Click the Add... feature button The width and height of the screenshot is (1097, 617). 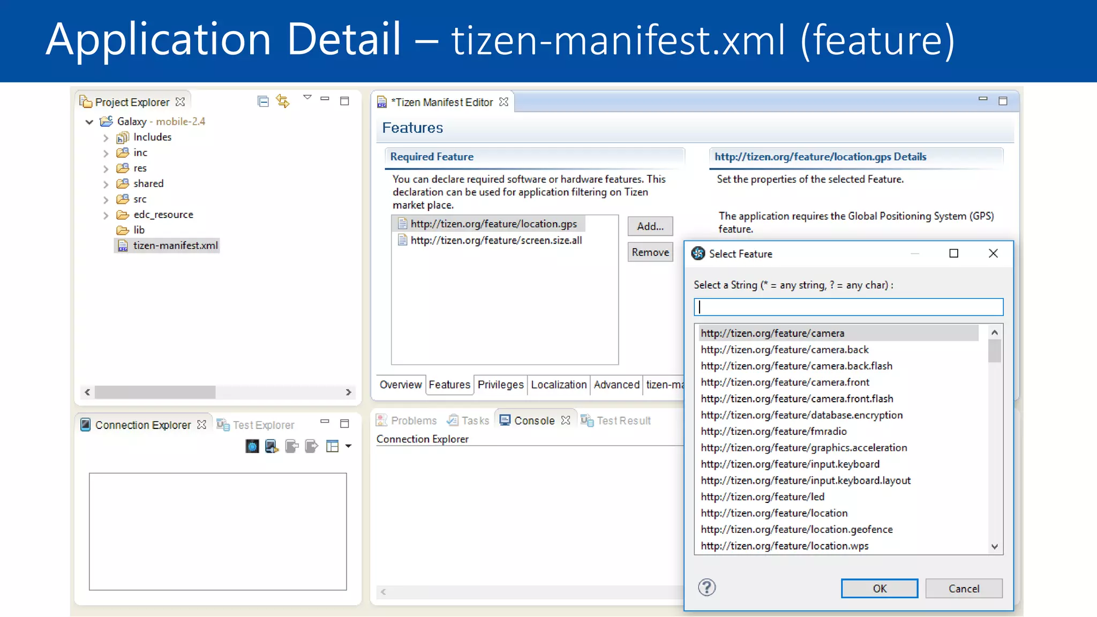pos(650,226)
